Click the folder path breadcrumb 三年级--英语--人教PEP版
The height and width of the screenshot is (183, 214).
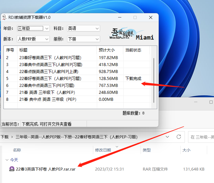pos(77,137)
